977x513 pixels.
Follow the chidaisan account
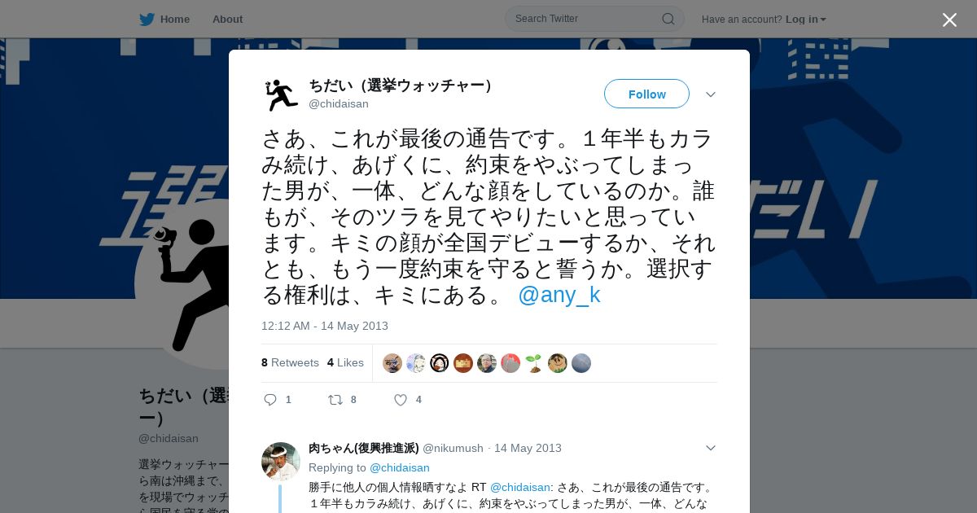coord(646,94)
